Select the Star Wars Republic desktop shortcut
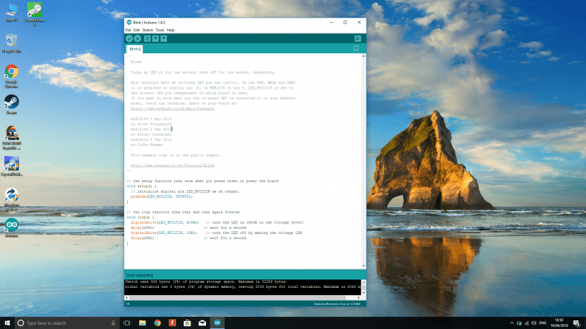This screenshot has width=586, height=329. [11, 138]
